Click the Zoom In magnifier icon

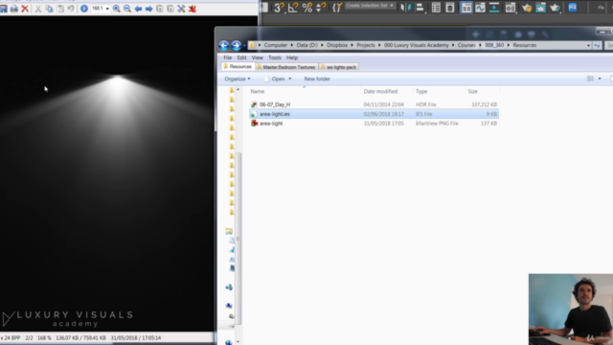point(117,9)
